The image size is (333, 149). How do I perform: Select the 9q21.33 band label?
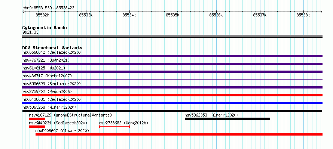[x=30, y=32]
